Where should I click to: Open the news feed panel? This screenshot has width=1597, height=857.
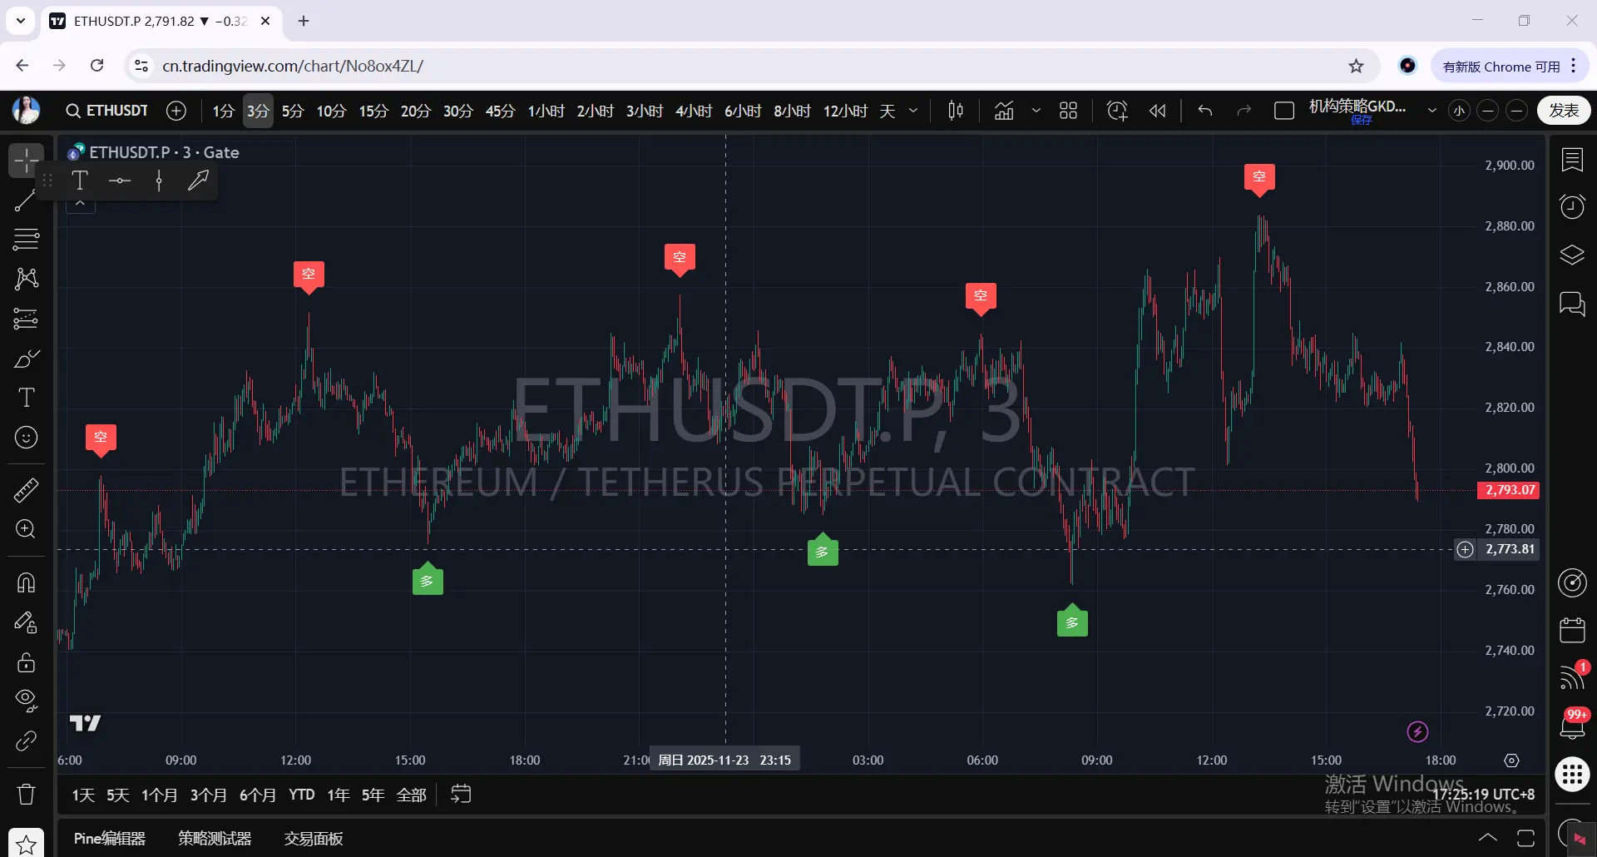coord(1572,677)
